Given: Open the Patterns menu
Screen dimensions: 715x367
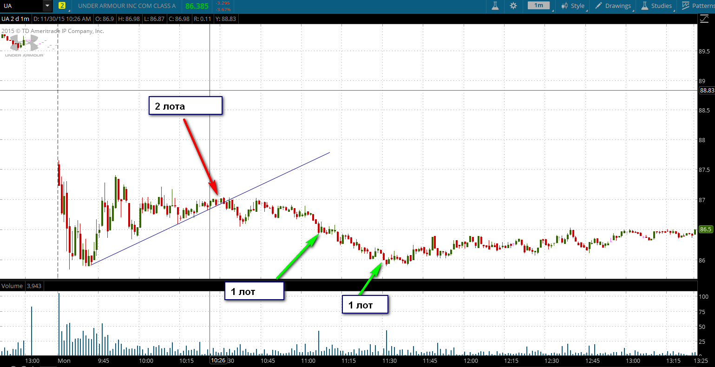Looking at the screenshot, I should coord(698,6).
